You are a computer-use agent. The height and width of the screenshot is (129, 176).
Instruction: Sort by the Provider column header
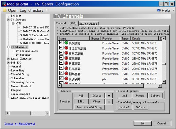(111, 39)
